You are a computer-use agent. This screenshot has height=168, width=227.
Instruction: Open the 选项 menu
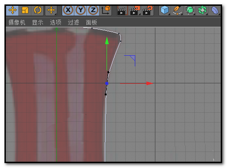(x=56, y=22)
